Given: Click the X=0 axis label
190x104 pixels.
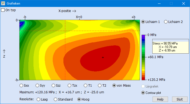Looking at the screenshot, I should coord(79,17).
